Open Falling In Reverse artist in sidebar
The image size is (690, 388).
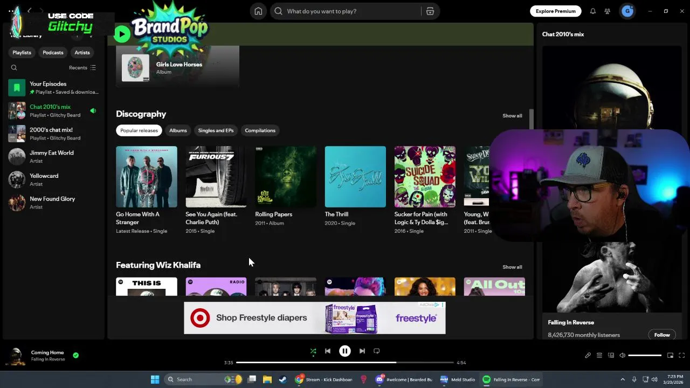pyautogui.click(x=571, y=323)
